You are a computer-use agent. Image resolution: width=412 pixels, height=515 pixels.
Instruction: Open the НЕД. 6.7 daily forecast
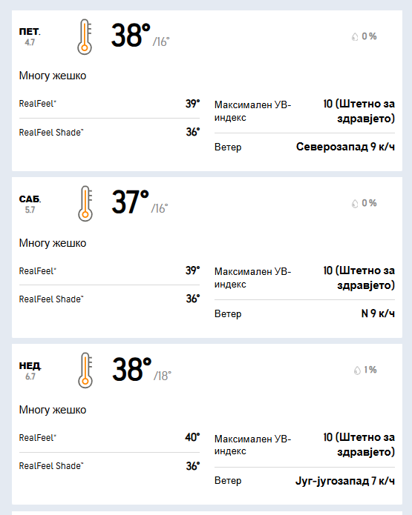coord(30,371)
